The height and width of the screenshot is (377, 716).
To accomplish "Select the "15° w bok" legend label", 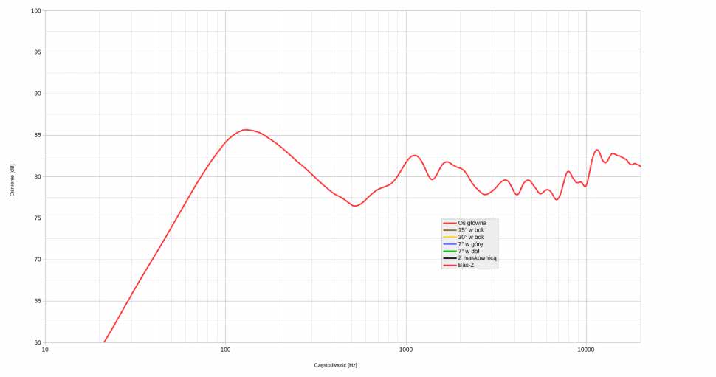I will pyautogui.click(x=470, y=230).
